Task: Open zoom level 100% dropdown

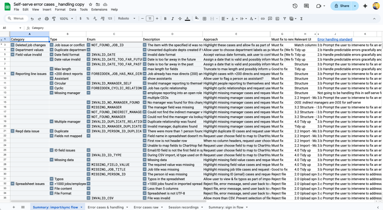Action: click(x=66, y=19)
